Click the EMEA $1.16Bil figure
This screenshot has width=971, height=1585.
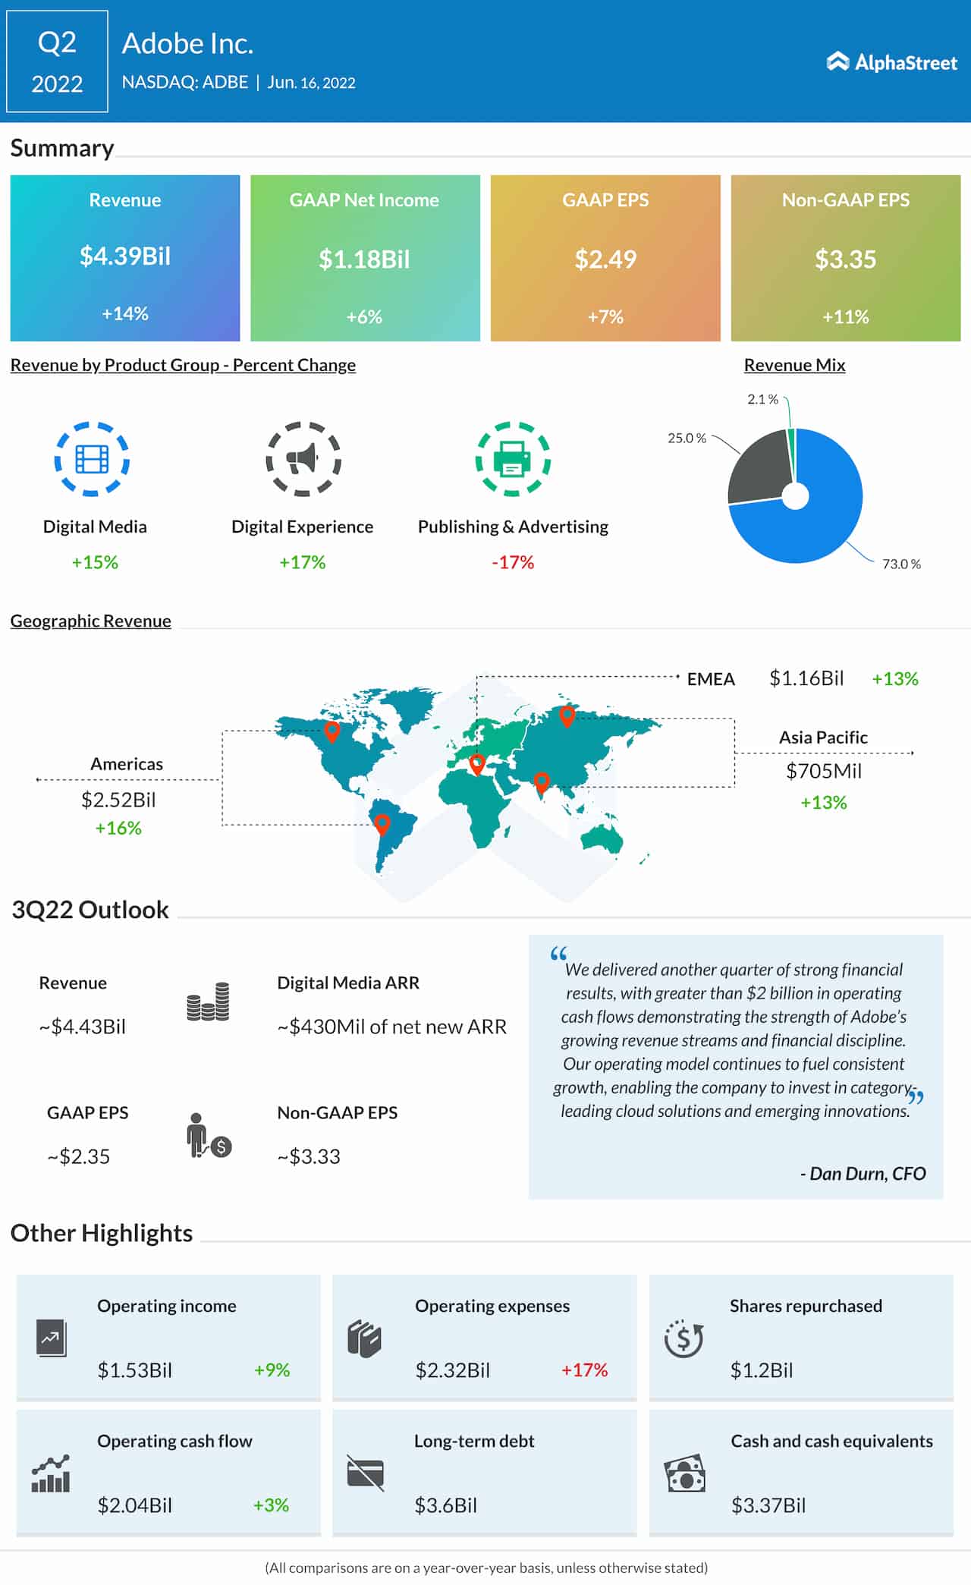point(806,678)
